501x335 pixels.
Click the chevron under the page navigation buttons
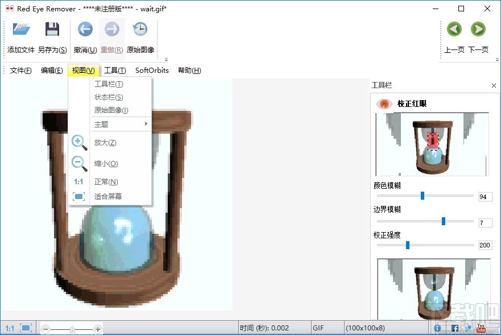496,59
